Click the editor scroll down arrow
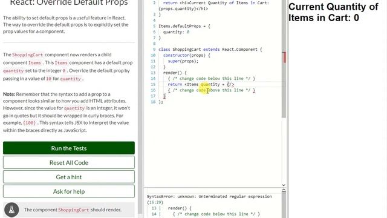 (x=284, y=185)
